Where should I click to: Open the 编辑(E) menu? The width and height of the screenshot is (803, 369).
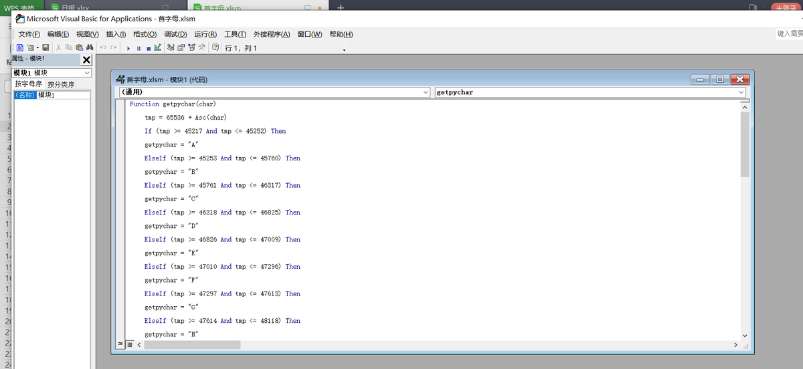(58, 34)
